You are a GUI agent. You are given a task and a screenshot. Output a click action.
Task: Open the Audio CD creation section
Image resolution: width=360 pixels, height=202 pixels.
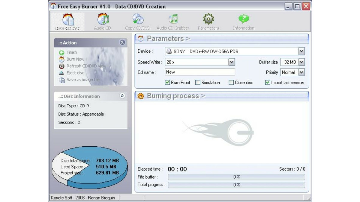click(102, 21)
